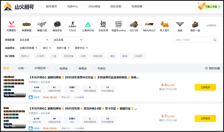224x132 pixels.
Task: Click the star icon for 我的收藏
Action: [206, 68]
